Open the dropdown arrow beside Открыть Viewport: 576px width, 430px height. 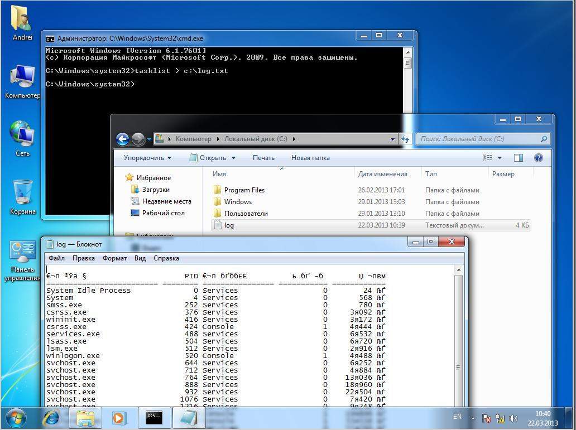(233, 158)
